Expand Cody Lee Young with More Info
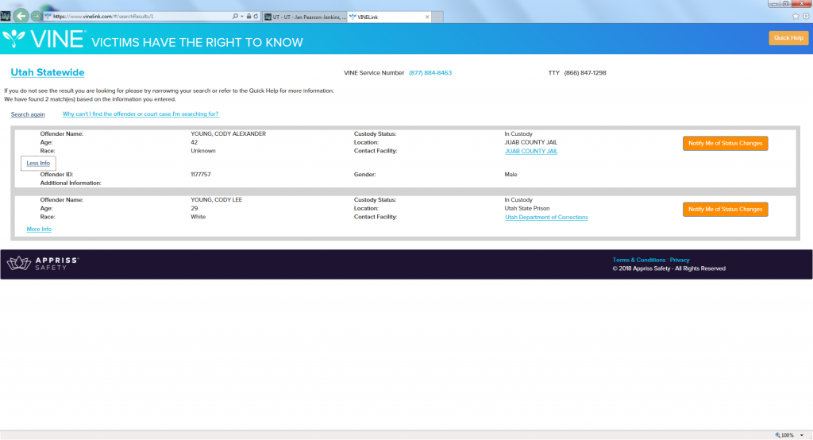This screenshot has height=440, width=813. (39, 229)
